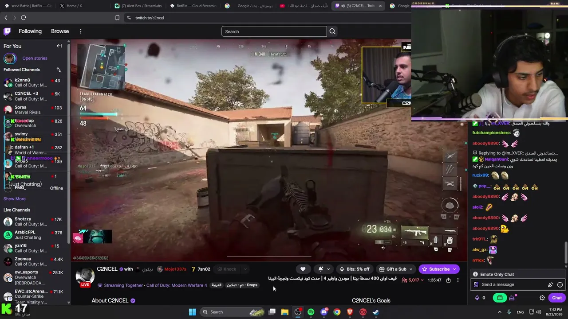Go back in the browser
Screen dimensions: 568x319
[6, 18]
